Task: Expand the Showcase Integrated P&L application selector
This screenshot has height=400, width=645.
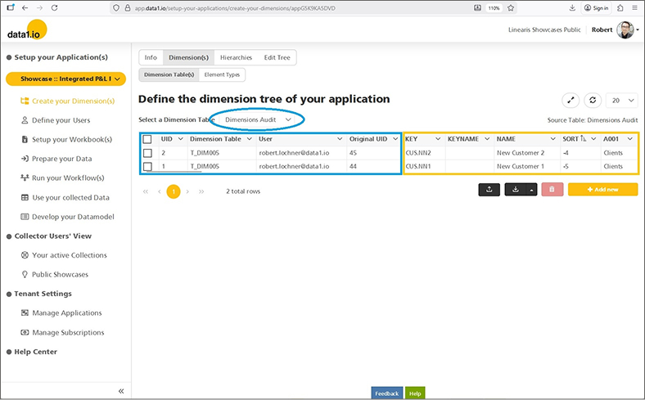Action: pyautogui.click(x=65, y=79)
